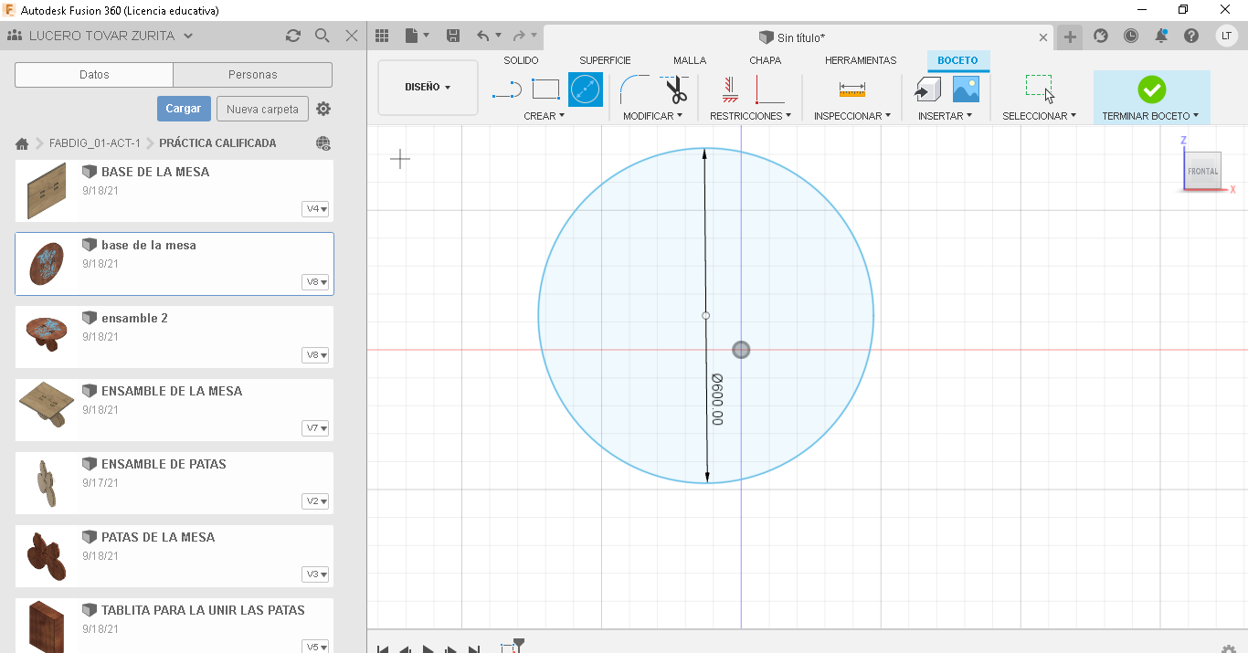
Task: Select the Circle by diameter tool
Action: [586, 90]
